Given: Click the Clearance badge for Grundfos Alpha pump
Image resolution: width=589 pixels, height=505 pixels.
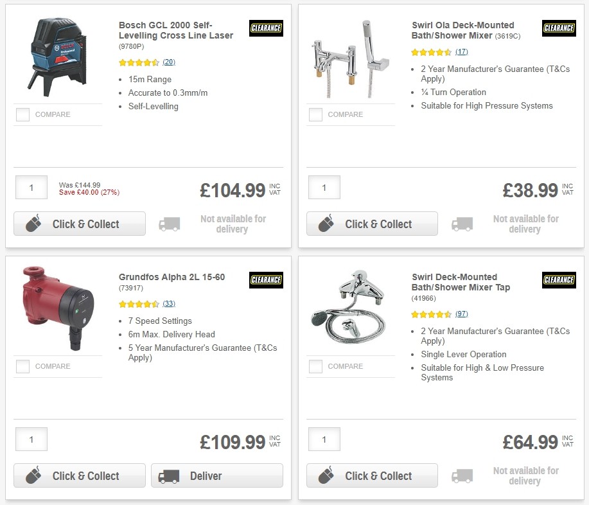Looking at the screenshot, I should click(x=265, y=280).
